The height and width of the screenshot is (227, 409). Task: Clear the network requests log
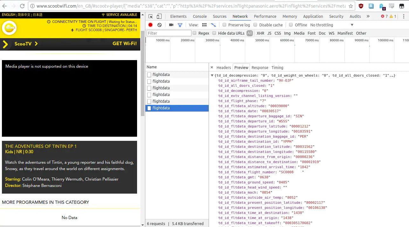(x=159, y=25)
